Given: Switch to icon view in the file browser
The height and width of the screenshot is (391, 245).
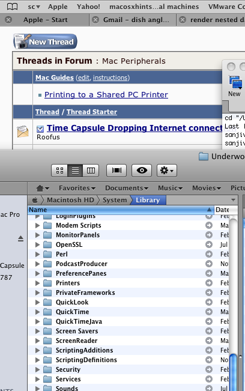Looking at the screenshot, I should [59, 171].
